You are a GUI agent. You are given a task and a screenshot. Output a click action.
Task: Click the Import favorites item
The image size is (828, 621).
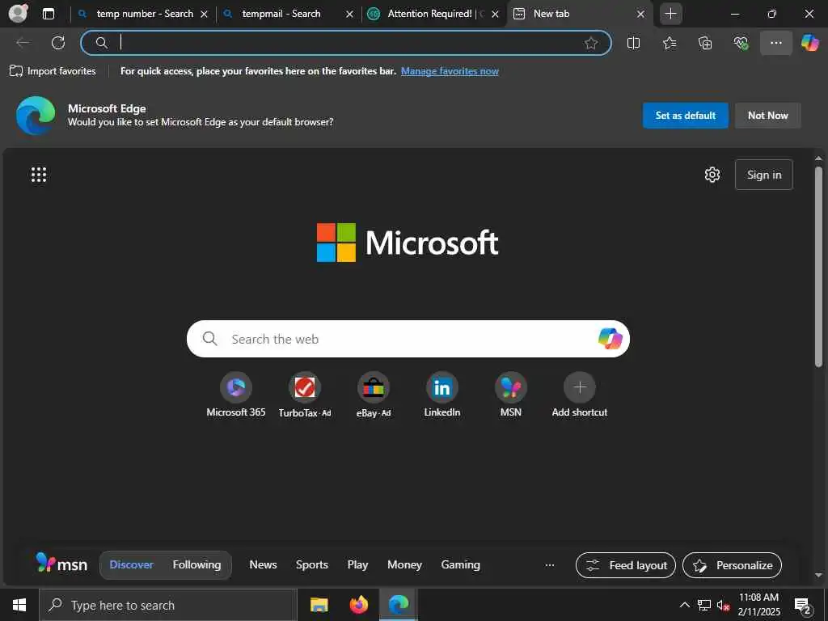point(53,71)
